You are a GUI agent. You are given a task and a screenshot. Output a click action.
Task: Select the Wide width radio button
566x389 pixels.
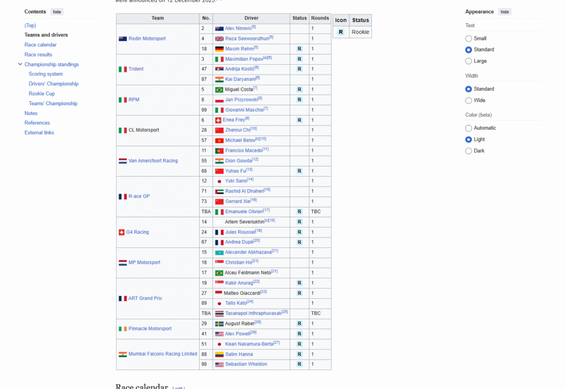(x=469, y=101)
